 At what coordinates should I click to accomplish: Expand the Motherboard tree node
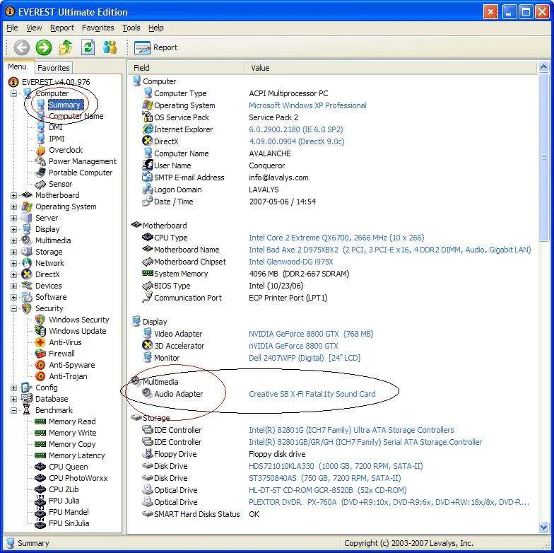[13, 195]
